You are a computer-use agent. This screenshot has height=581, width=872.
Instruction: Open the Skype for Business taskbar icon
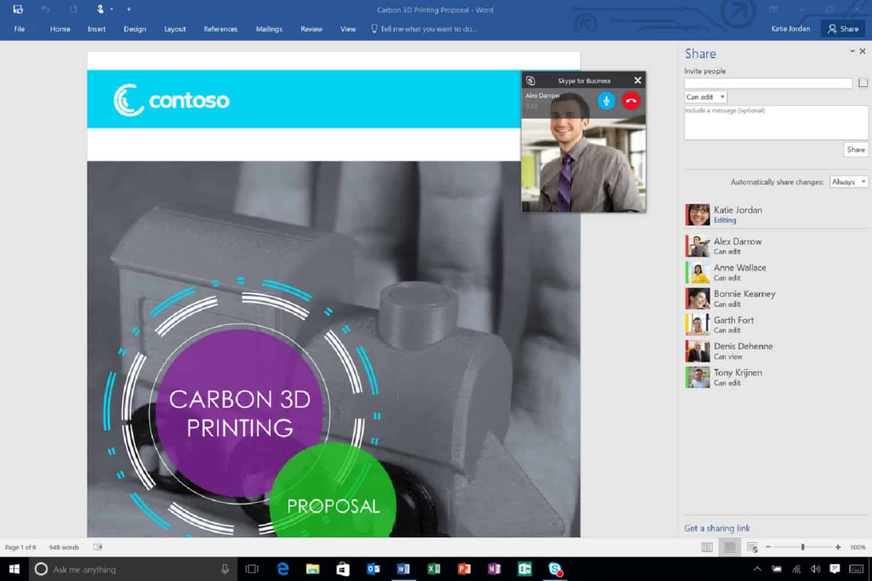pos(555,569)
